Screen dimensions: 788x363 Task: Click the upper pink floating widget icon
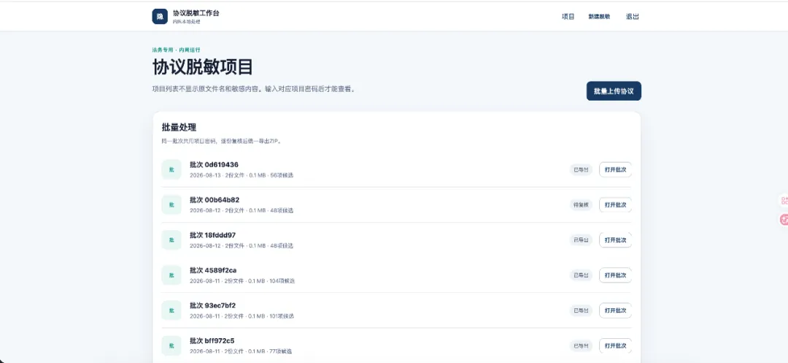[784, 201]
